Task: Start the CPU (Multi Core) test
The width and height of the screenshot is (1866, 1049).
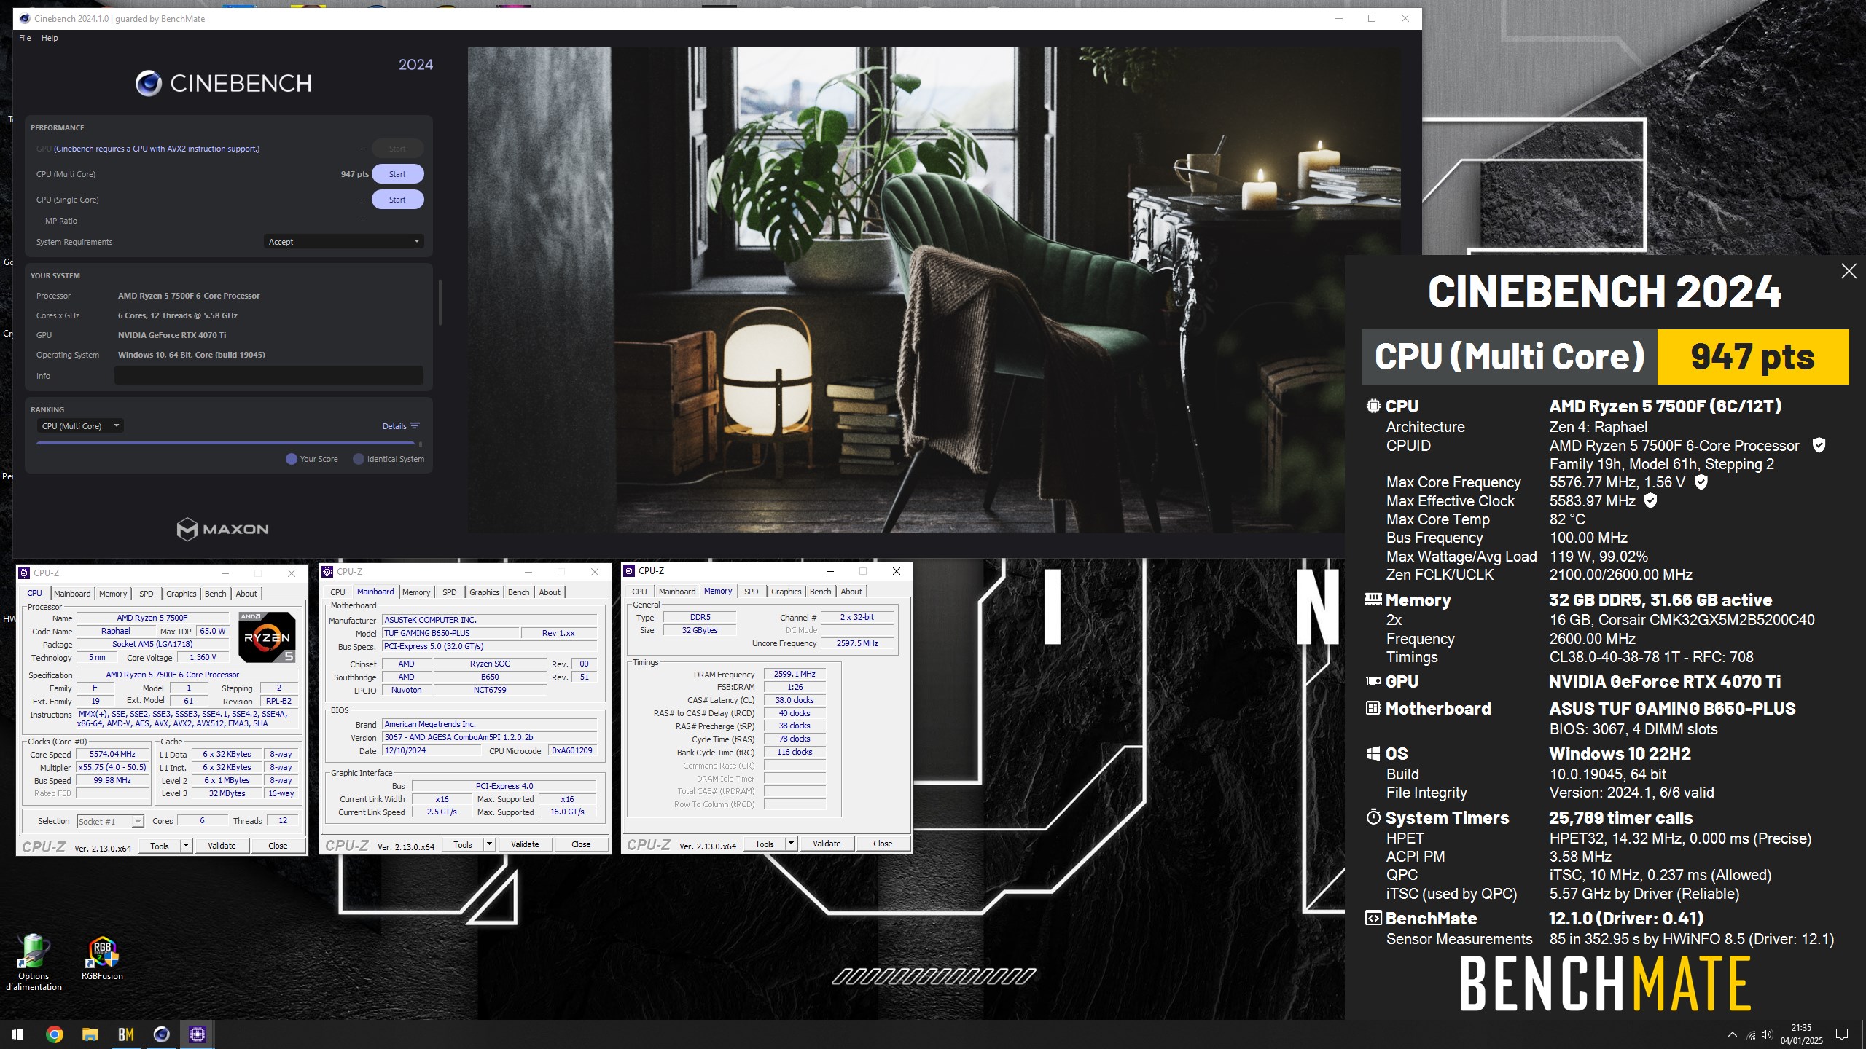Action: pyautogui.click(x=397, y=174)
